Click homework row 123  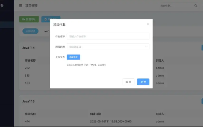[x=27, y=83]
